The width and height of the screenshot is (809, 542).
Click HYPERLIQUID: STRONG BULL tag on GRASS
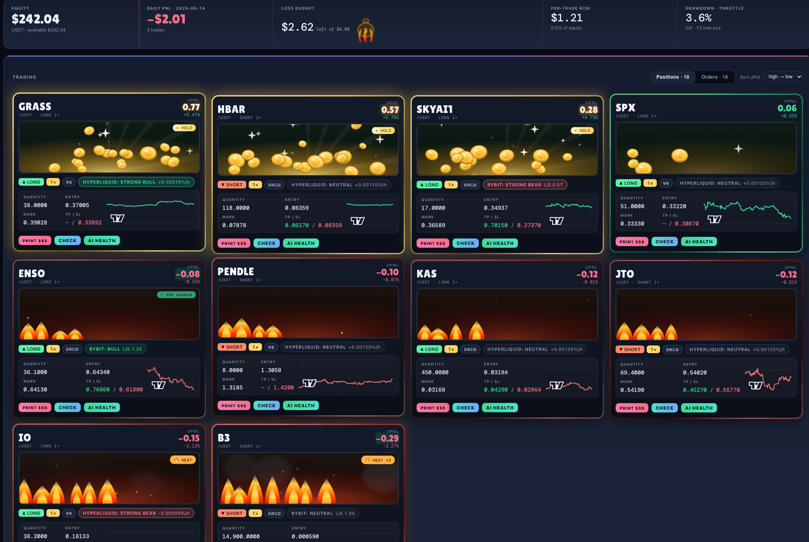[x=136, y=182]
